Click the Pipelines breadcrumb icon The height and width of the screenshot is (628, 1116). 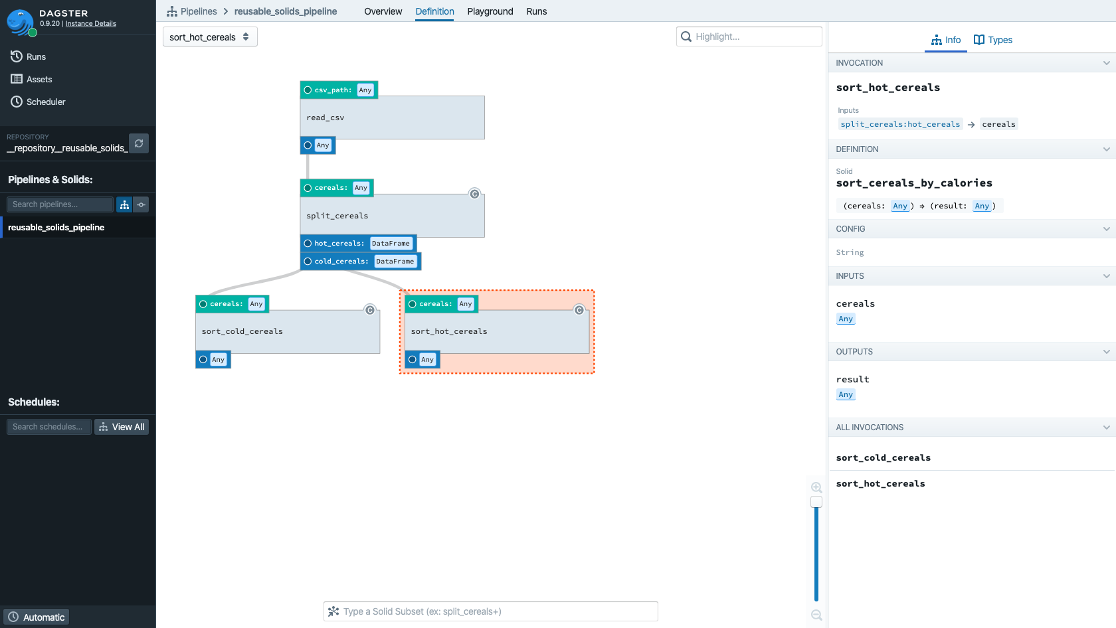coord(172,11)
